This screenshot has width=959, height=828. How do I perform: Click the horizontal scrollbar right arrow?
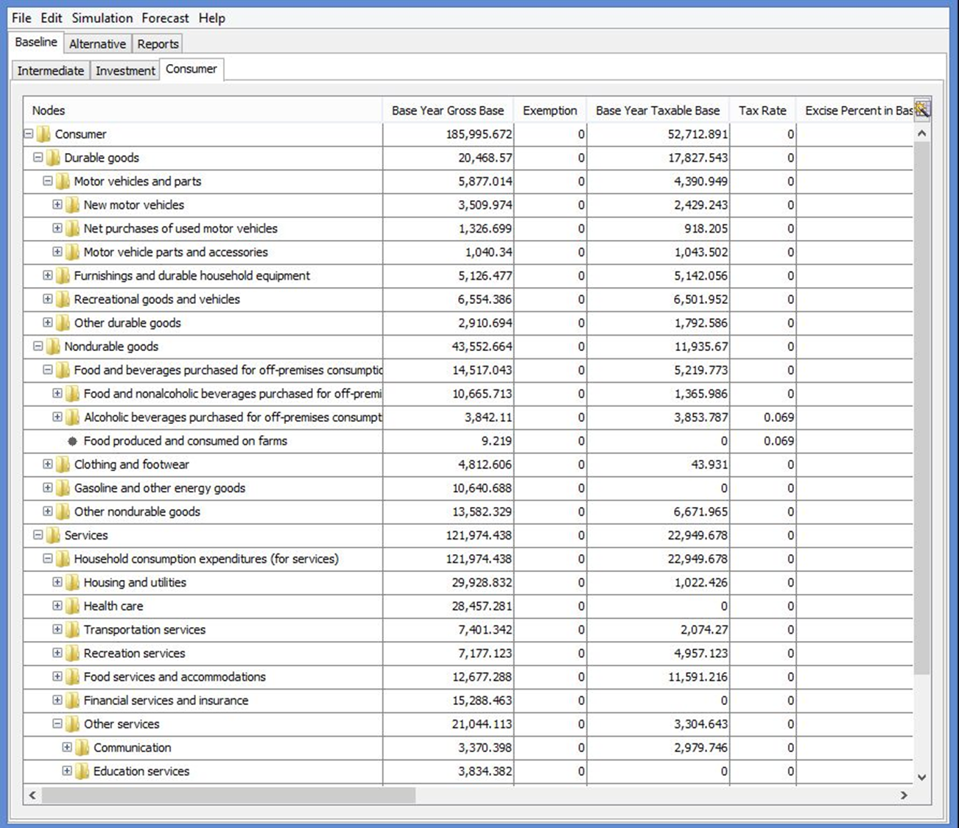pos(904,795)
